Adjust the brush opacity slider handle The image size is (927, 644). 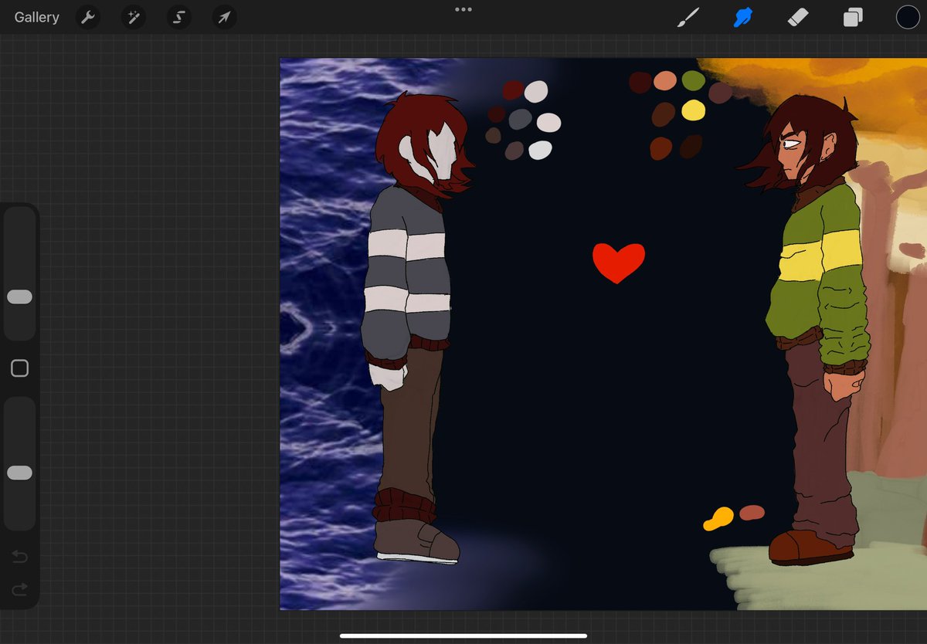19,473
